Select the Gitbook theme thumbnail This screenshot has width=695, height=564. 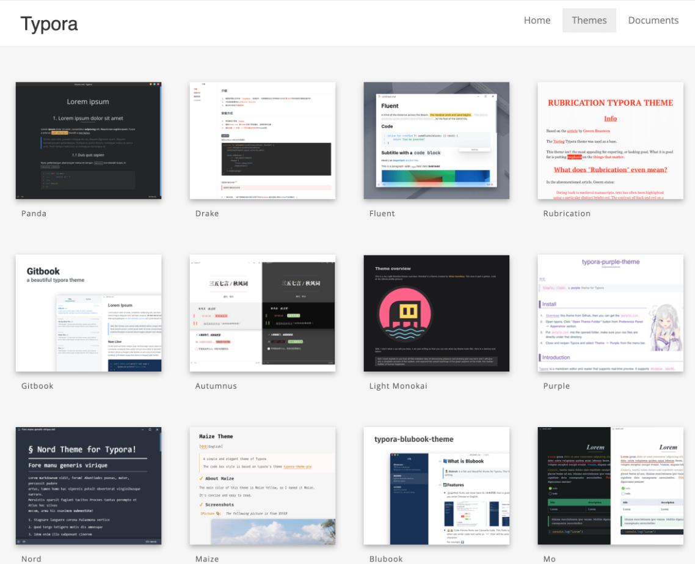point(89,313)
